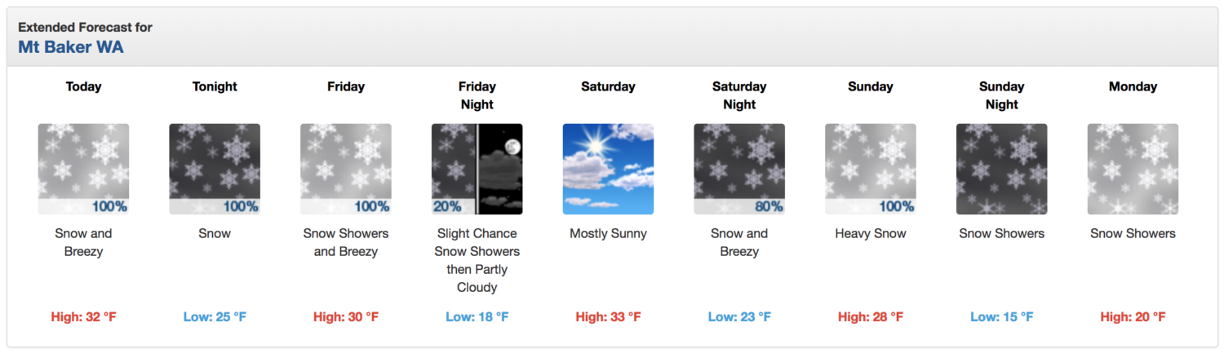This screenshot has width=1224, height=353.
Task: Click Friday Night's split cloud and moon icon
Action: [x=477, y=169]
